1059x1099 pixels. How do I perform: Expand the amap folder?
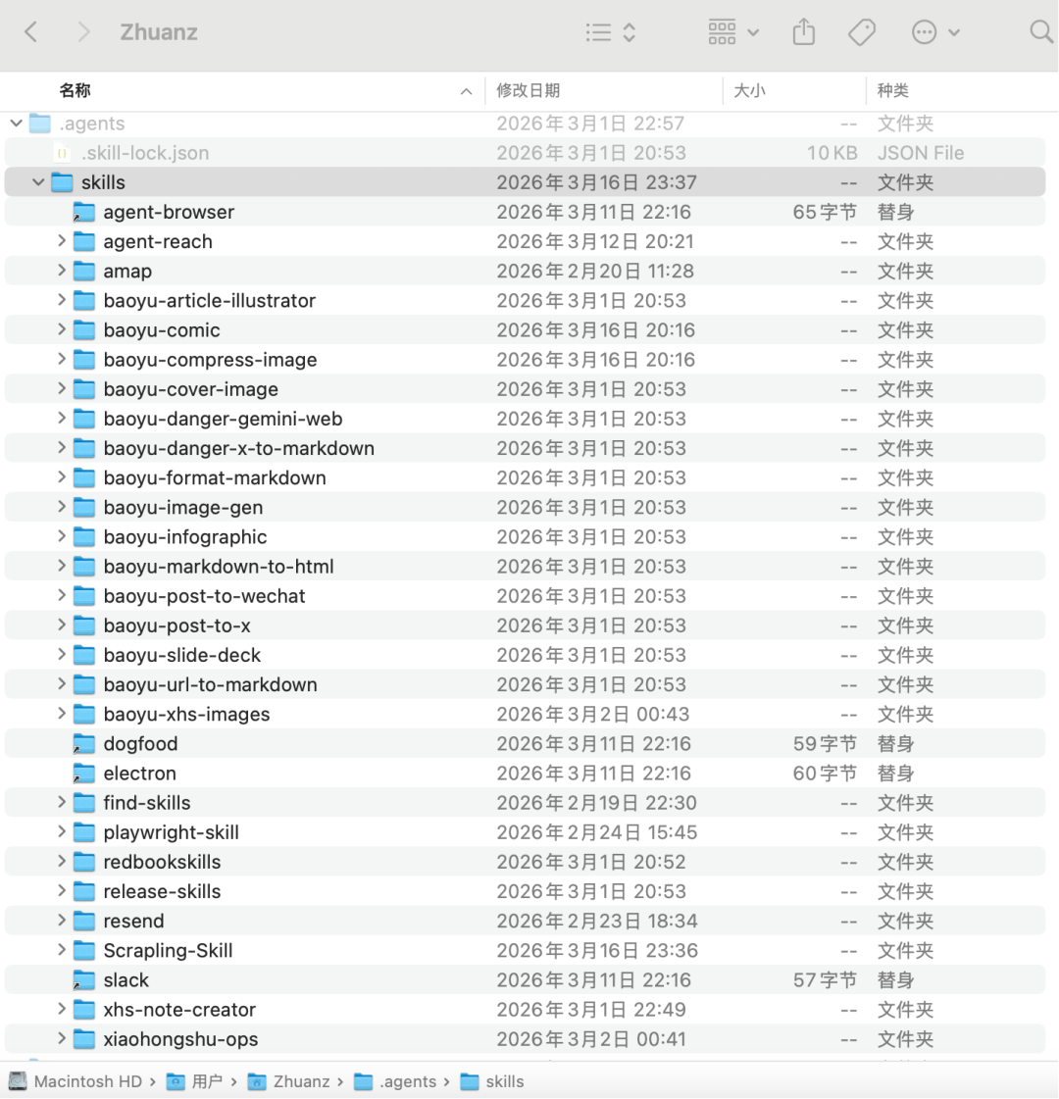point(61,272)
